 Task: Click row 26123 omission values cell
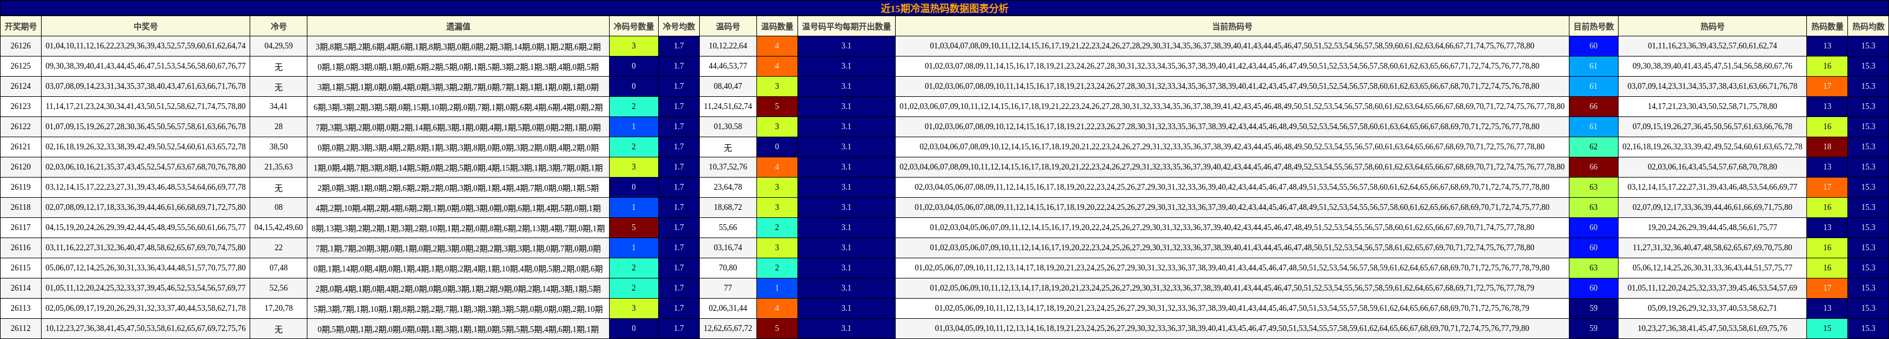click(458, 106)
